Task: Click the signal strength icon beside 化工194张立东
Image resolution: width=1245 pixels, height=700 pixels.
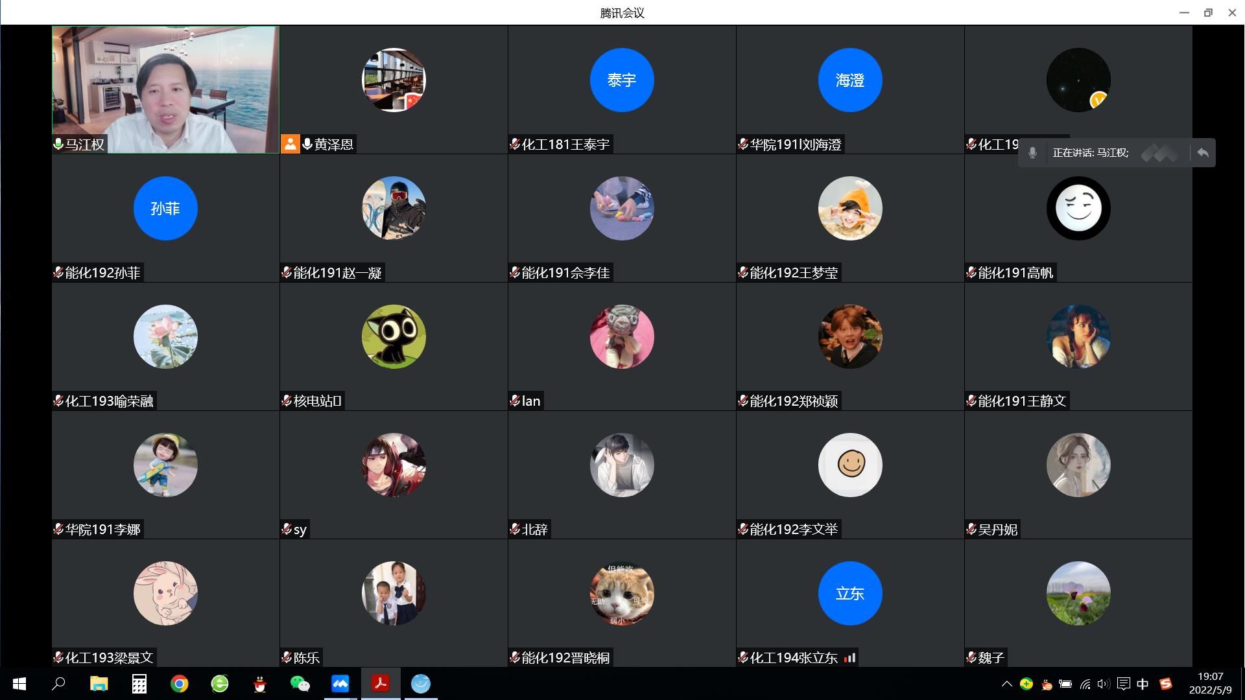Action: 850,658
